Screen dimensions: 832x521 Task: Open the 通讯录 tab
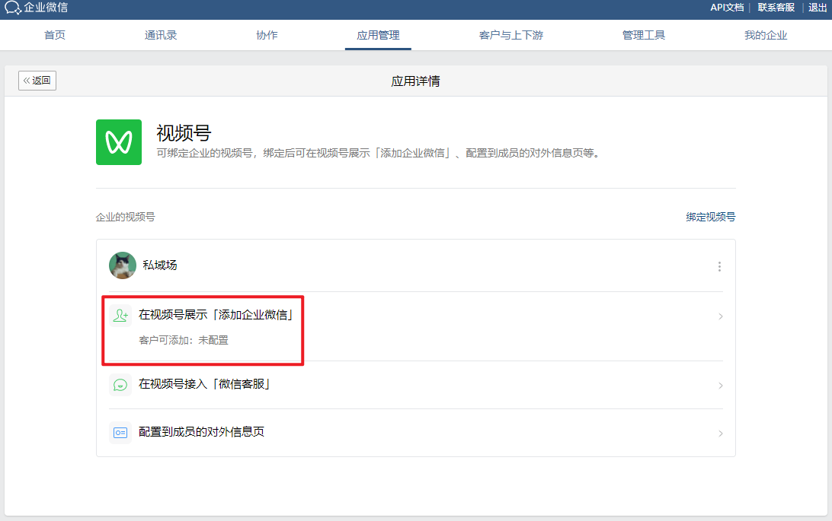[x=161, y=35]
